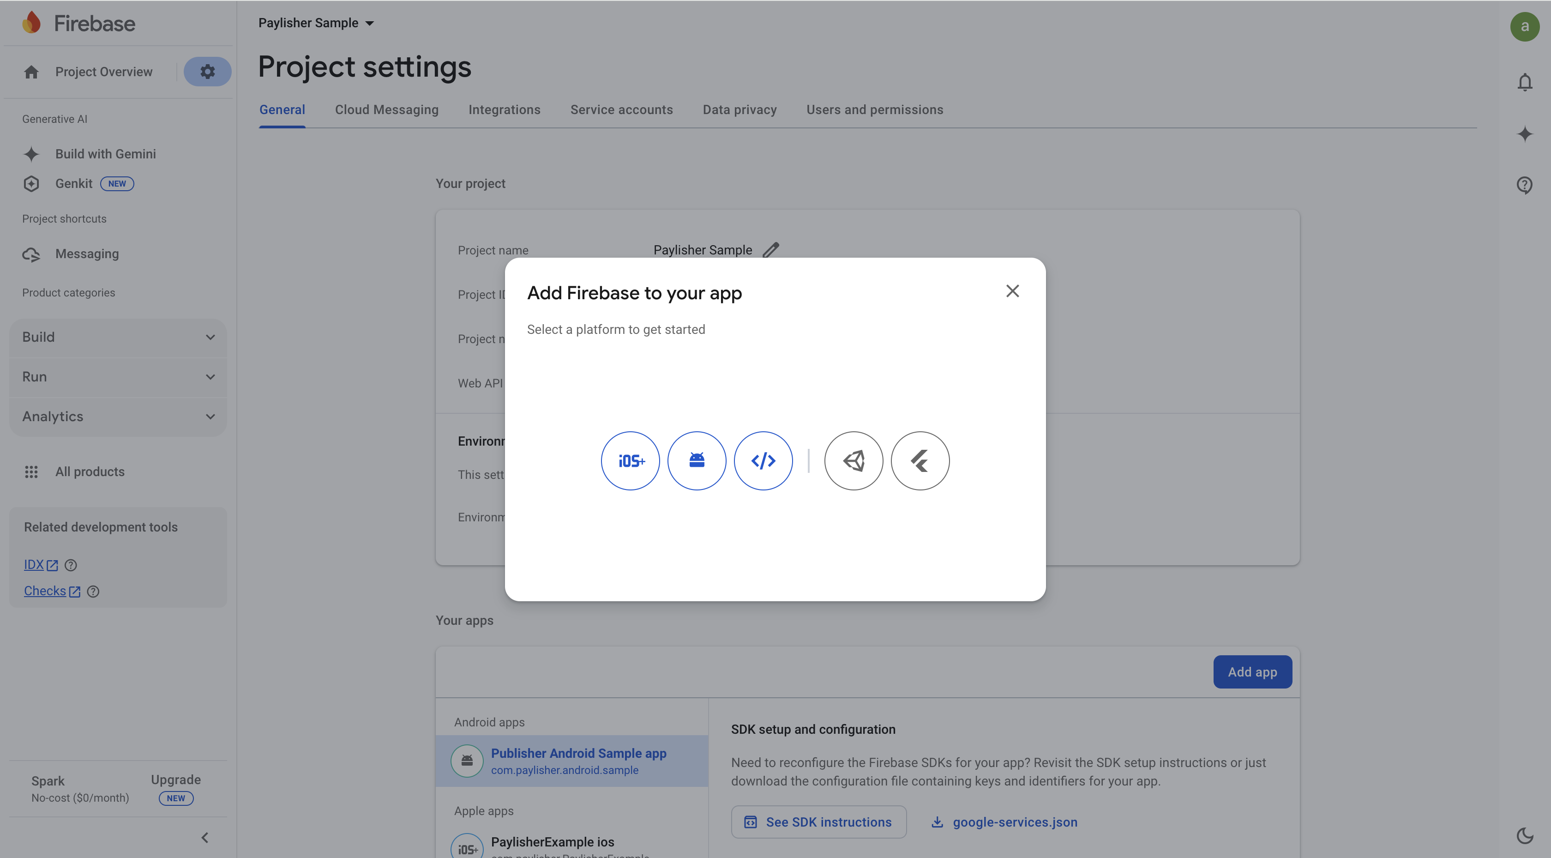Click the home icon in sidebar
The height and width of the screenshot is (858, 1551).
click(x=31, y=72)
